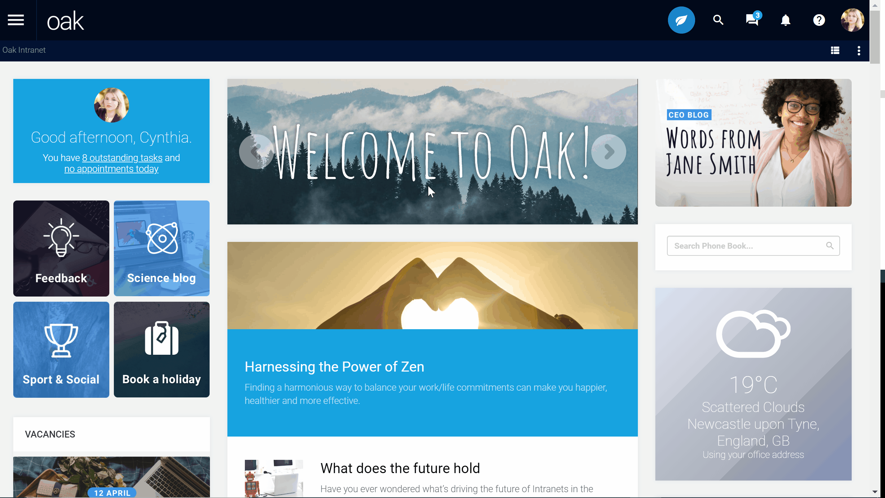The width and height of the screenshot is (885, 498).
Task: Click the Good afternoon, Cynthia greeting
Action: click(x=111, y=137)
